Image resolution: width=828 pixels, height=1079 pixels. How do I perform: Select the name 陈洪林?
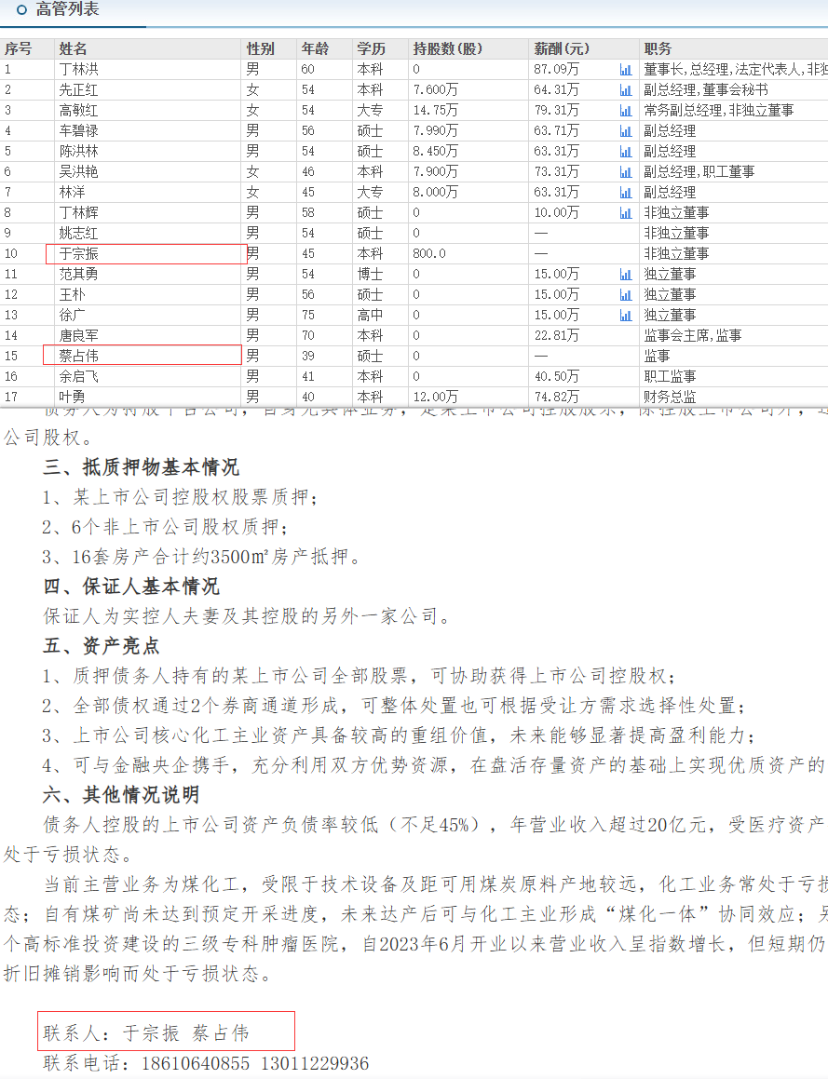(78, 152)
